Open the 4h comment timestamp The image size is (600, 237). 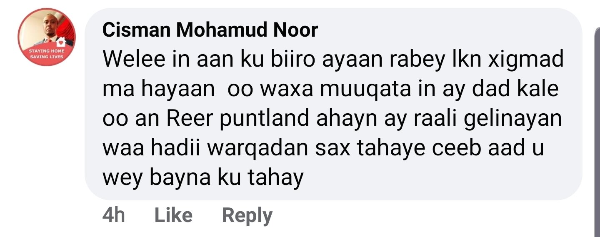[x=114, y=215]
